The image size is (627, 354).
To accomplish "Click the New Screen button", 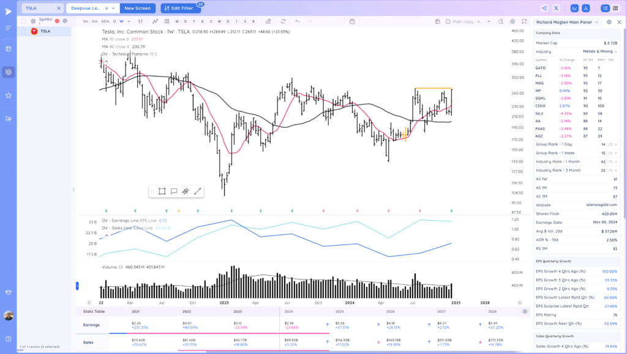I will (x=138, y=8).
